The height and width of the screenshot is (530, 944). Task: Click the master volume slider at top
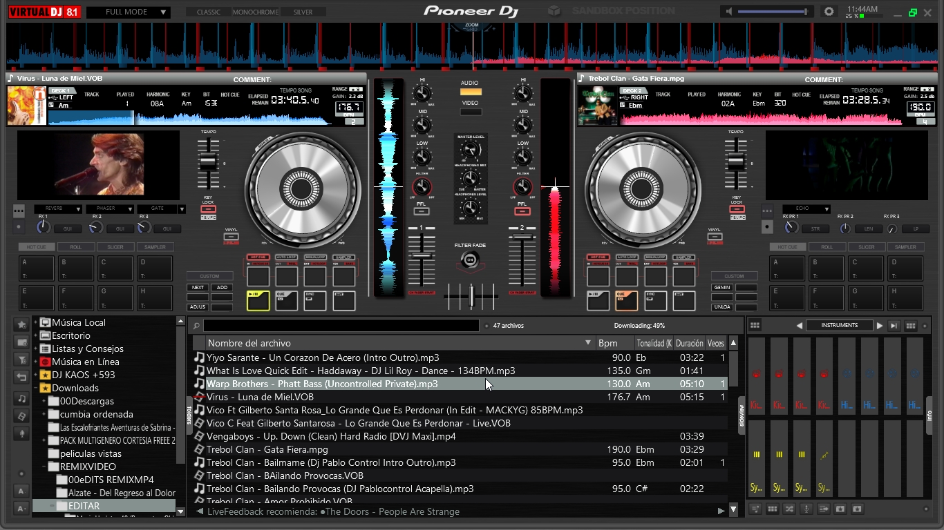773,12
